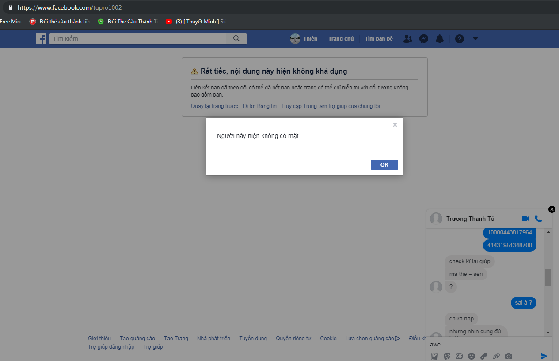Open the Messenger icon in top bar

[x=423, y=39]
